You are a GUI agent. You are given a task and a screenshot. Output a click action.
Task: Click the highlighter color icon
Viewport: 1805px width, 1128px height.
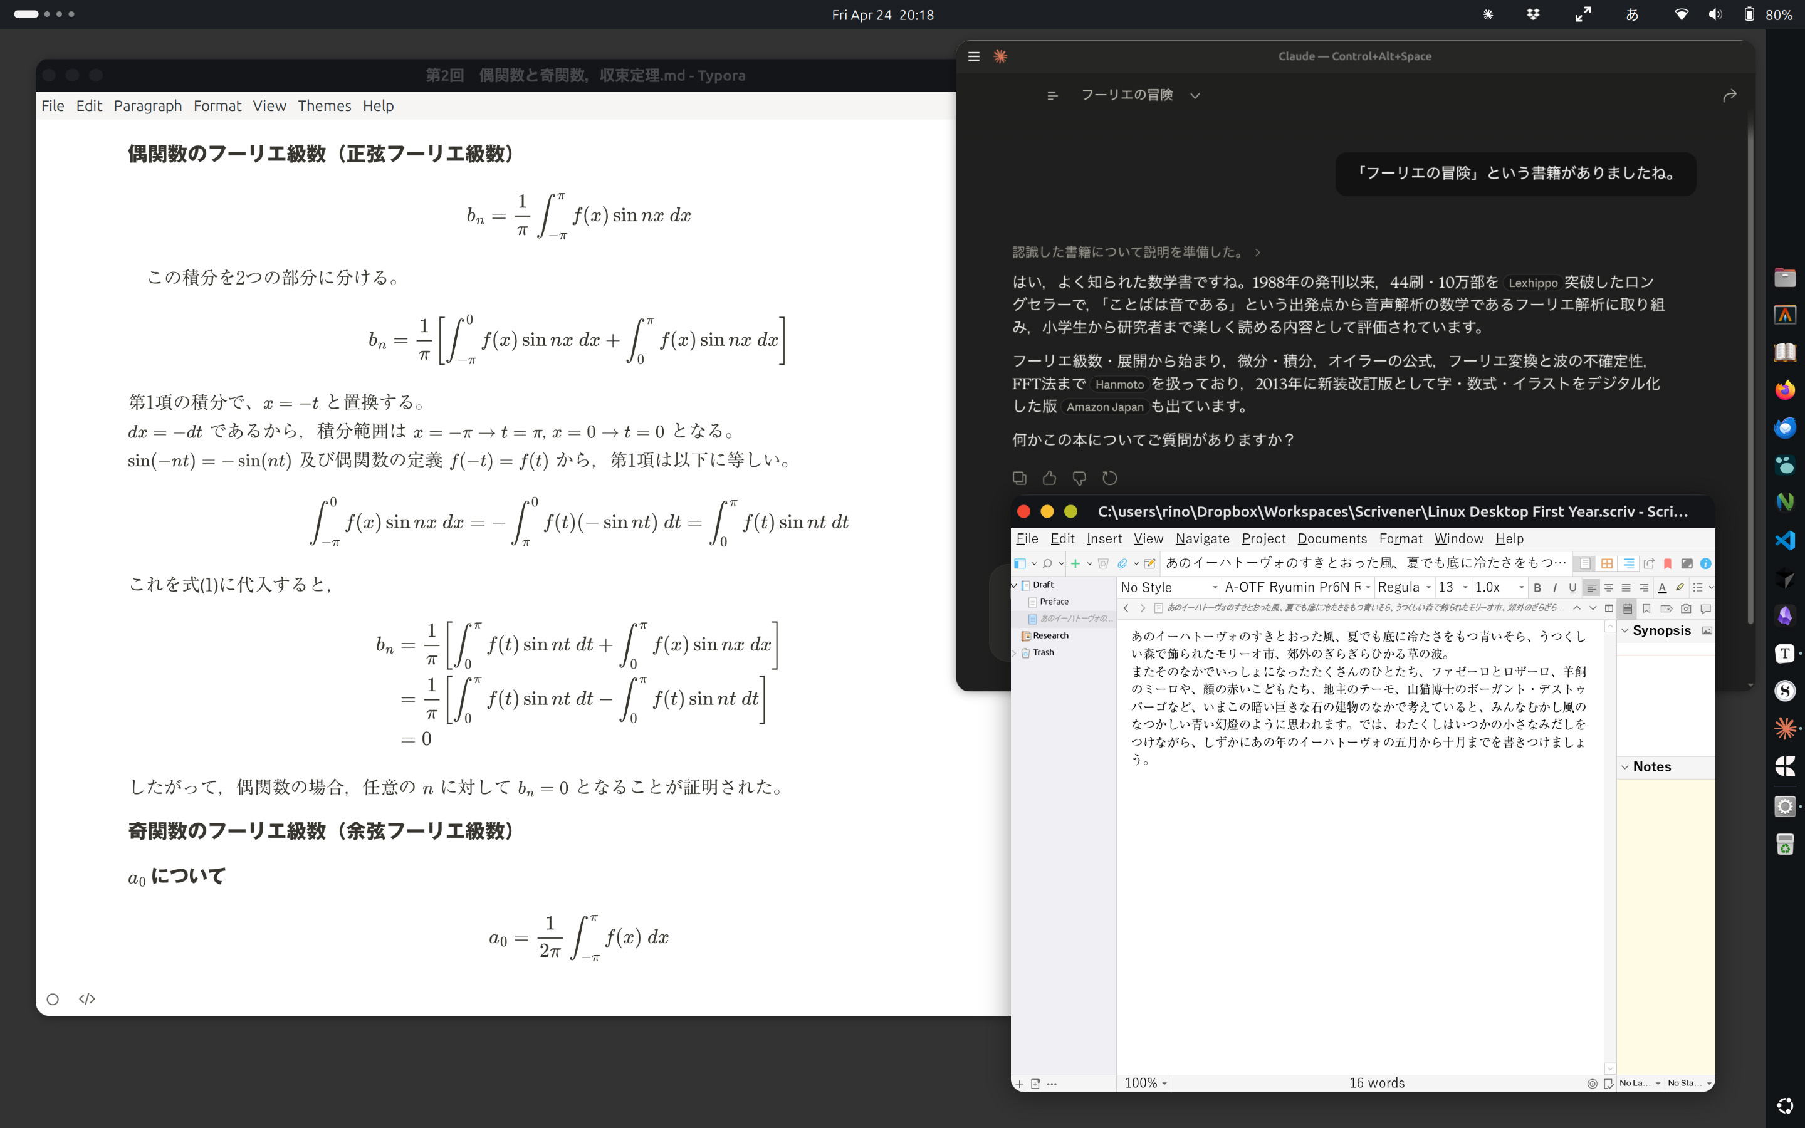click(1680, 587)
